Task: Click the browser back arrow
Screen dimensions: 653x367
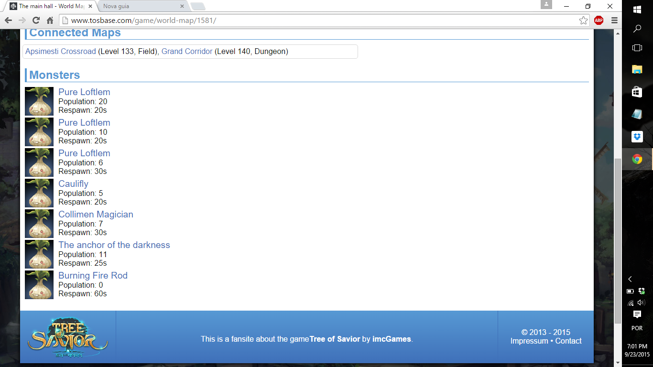Action: (x=8, y=21)
